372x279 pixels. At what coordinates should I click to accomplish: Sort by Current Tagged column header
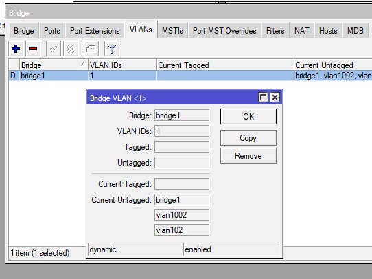coord(225,65)
